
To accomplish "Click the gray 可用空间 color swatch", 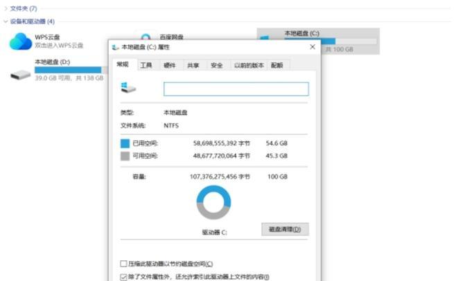I will (x=125, y=156).
